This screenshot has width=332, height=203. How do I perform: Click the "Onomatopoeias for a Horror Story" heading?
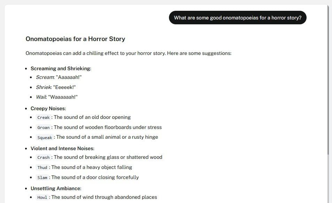tap(75, 39)
